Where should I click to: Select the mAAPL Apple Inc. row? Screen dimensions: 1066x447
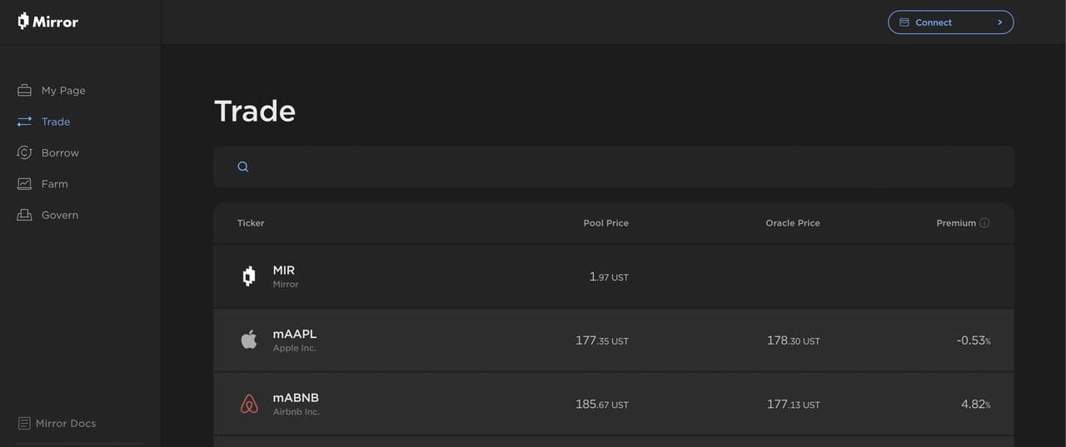pos(613,340)
